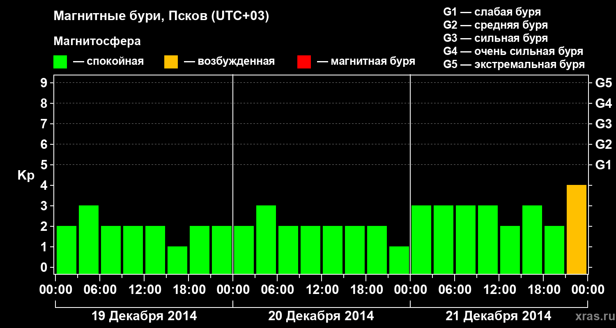Click the Kp axis value 0
616x328 pixels.
click(x=45, y=267)
